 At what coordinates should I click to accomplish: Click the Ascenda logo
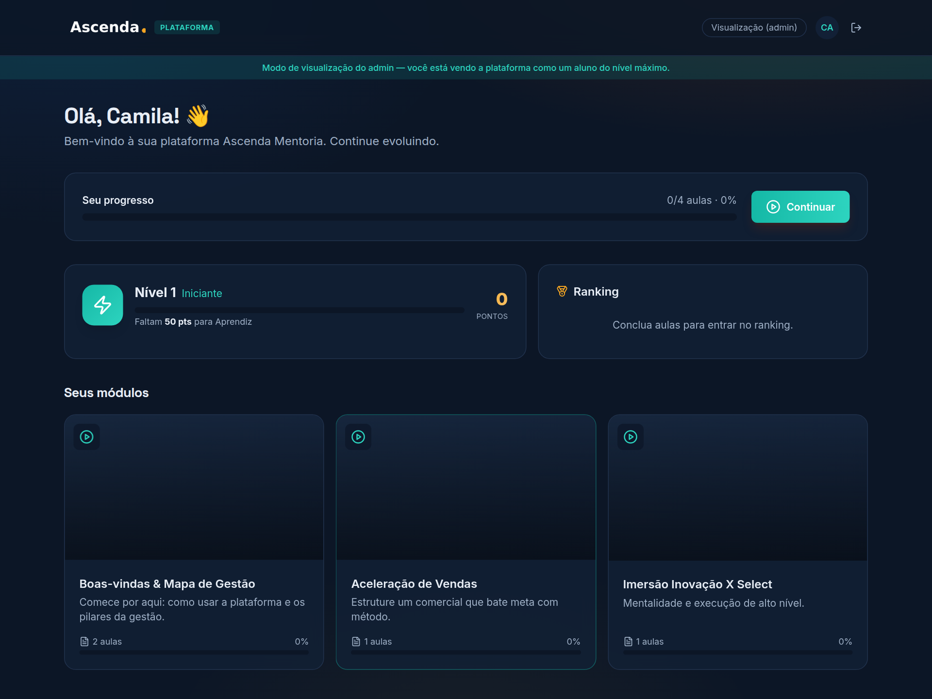tap(108, 27)
